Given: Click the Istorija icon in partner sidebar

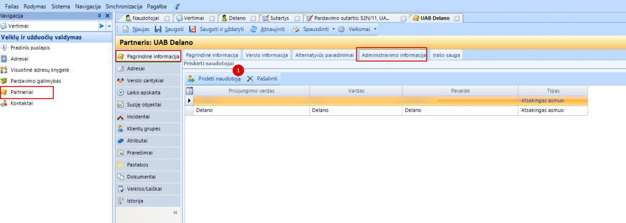Looking at the screenshot, I should coord(121,200).
